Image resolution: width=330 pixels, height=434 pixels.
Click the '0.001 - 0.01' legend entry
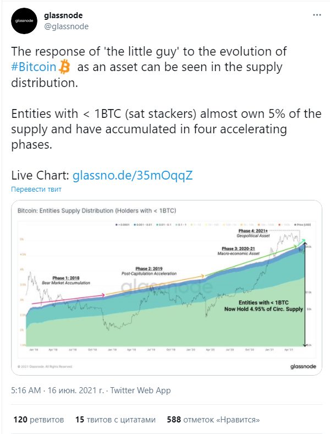tap(143, 225)
